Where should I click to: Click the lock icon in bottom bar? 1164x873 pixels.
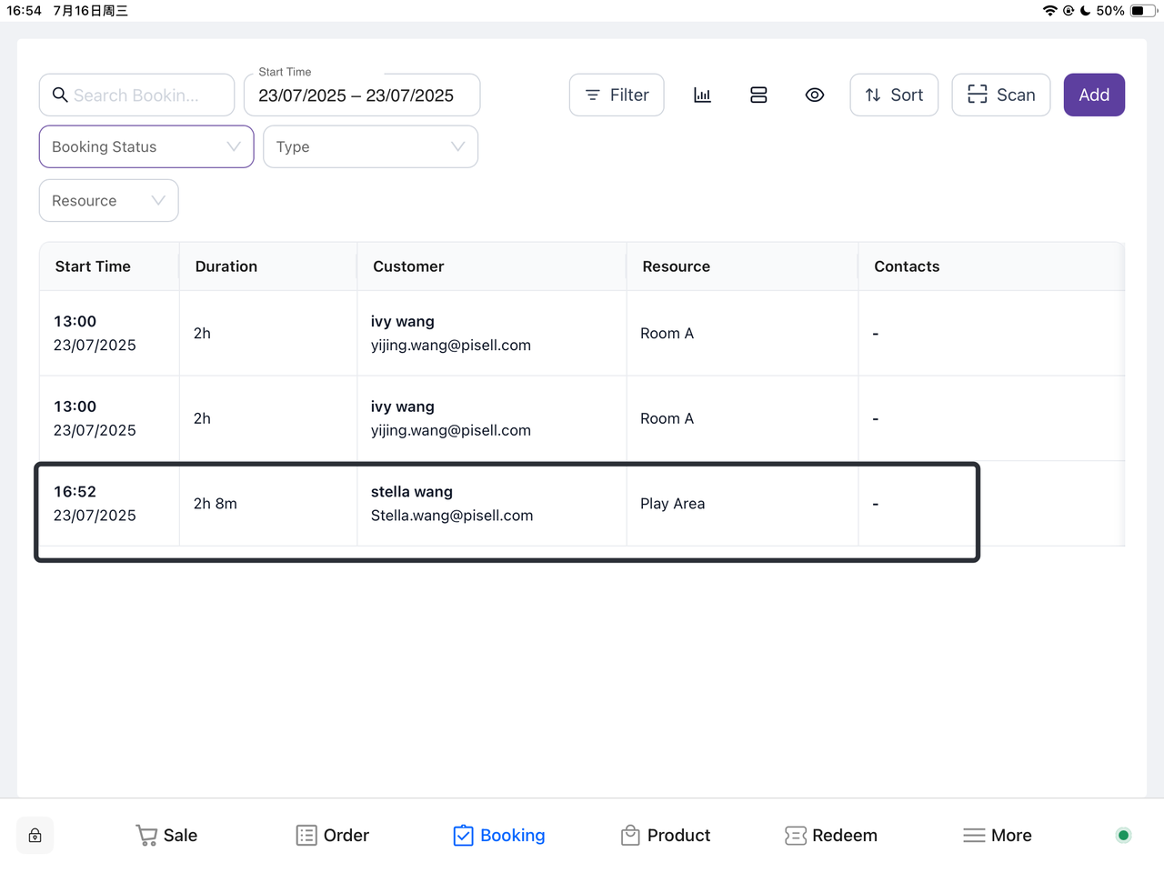(x=35, y=836)
